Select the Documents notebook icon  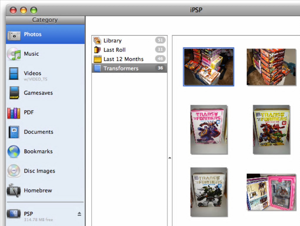[14, 132]
